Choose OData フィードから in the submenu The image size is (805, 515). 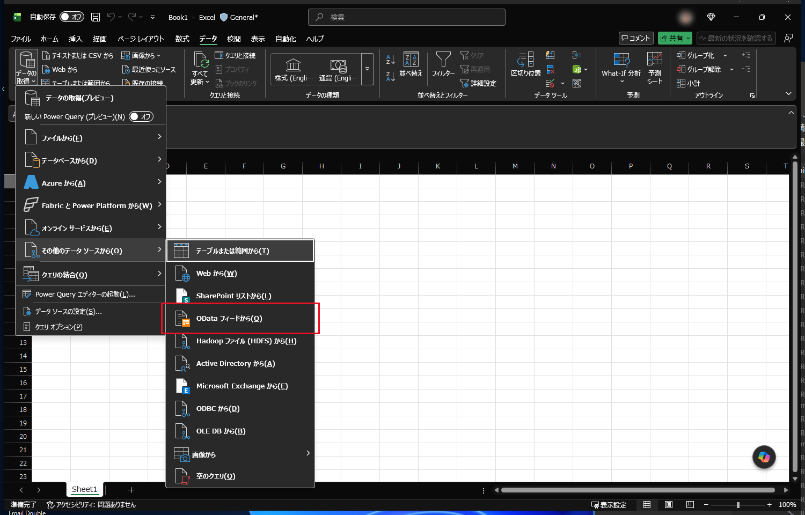click(240, 319)
